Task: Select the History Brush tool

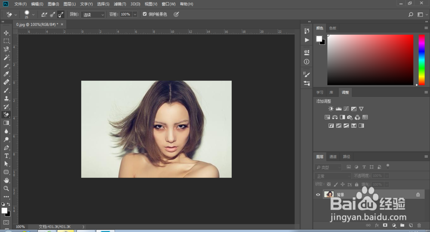Action: [6, 106]
